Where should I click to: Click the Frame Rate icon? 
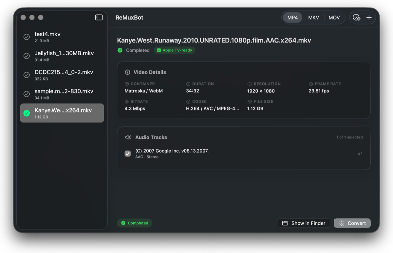[311, 84]
